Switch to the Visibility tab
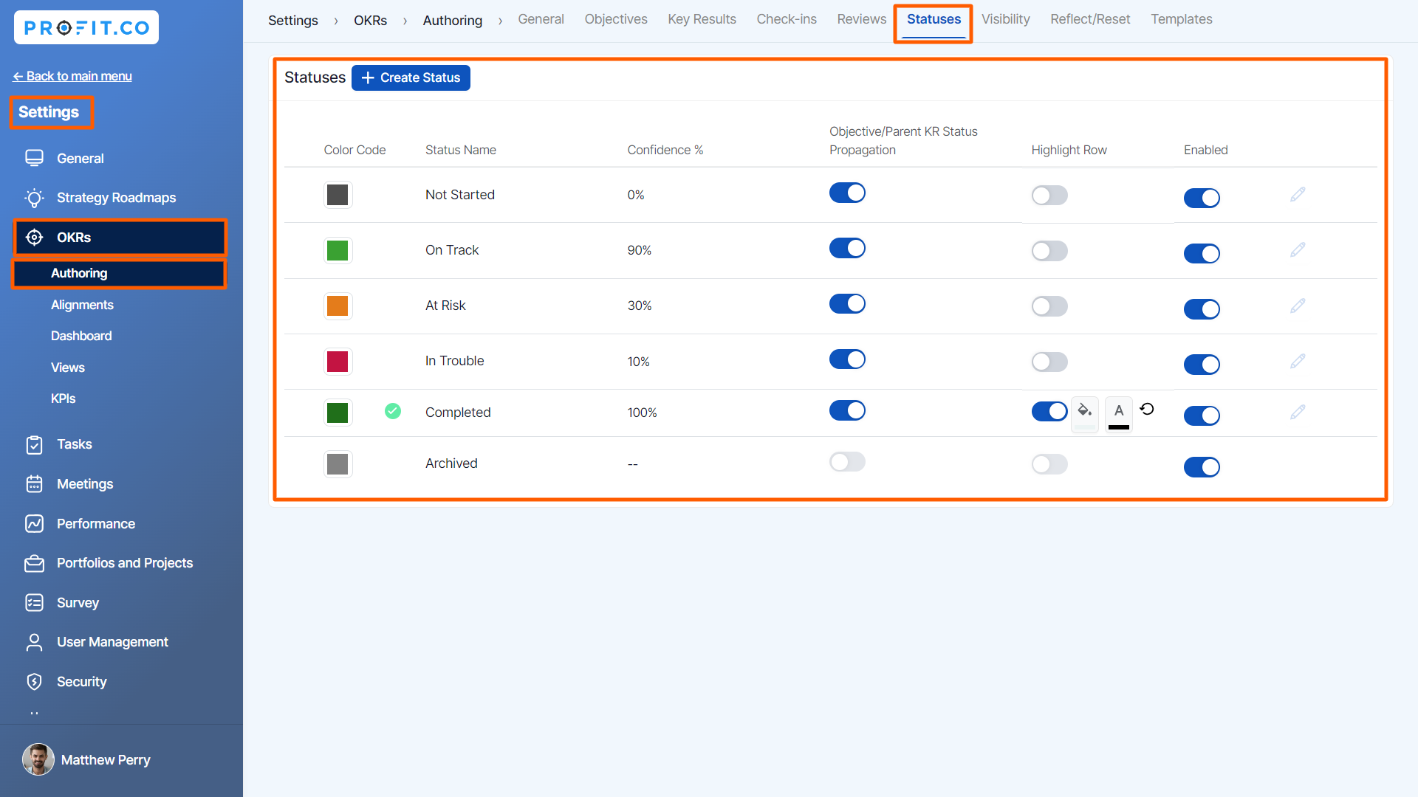Viewport: 1418px width, 797px height. tap(1005, 19)
